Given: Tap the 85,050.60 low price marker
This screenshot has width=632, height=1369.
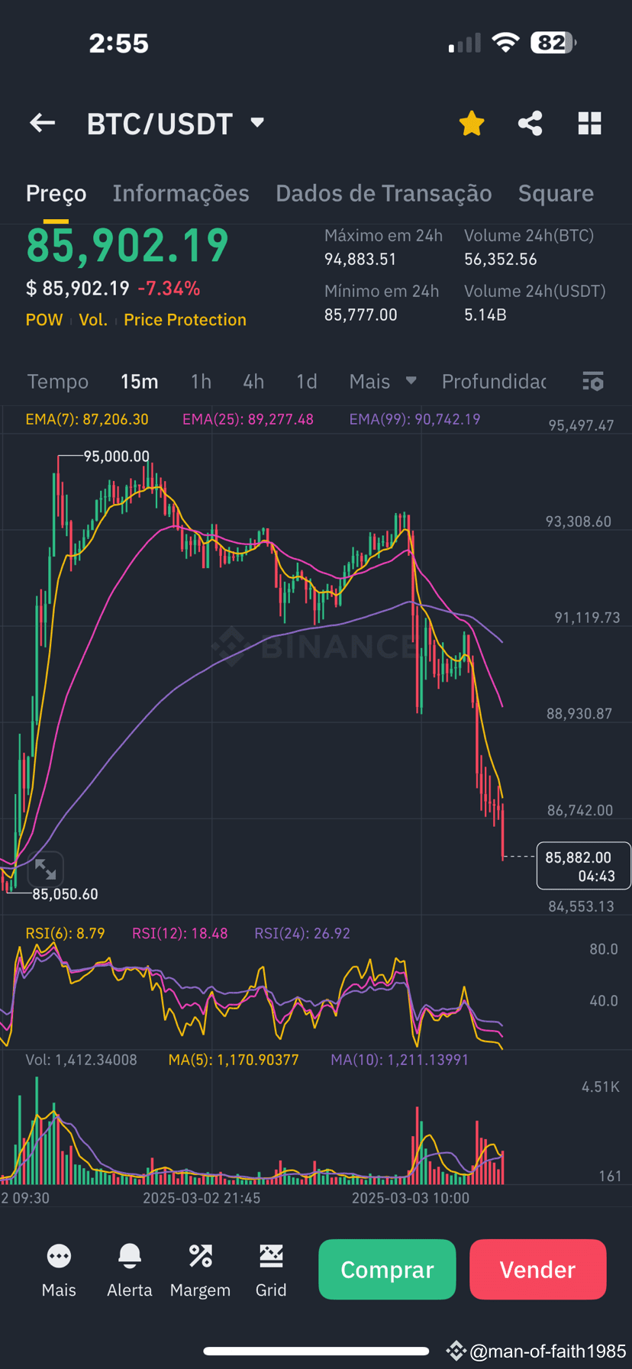Looking at the screenshot, I should point(65,894).
